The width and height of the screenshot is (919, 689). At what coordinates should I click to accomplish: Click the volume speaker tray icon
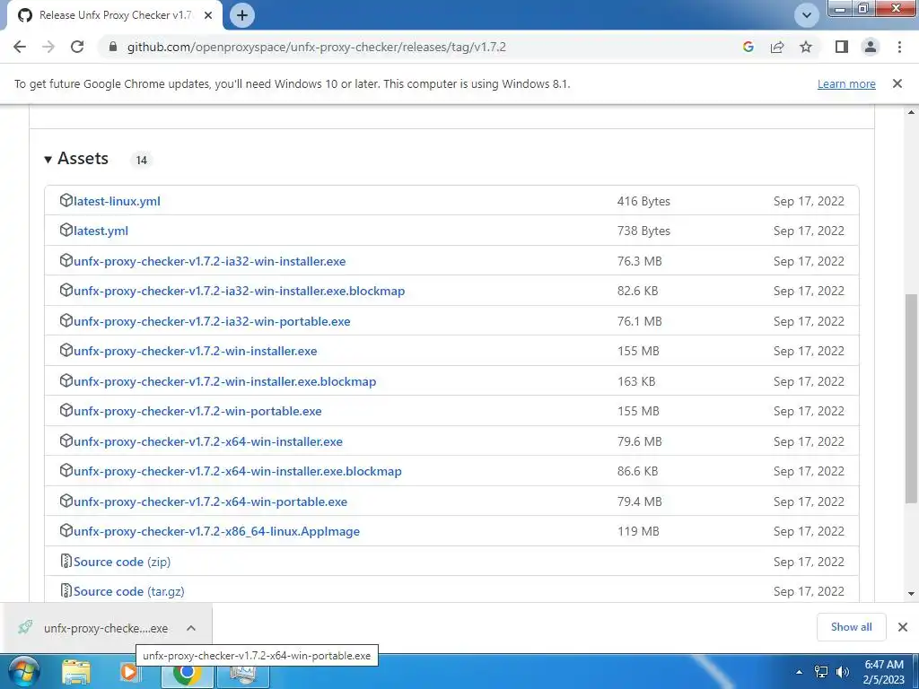tap(842, 672)
